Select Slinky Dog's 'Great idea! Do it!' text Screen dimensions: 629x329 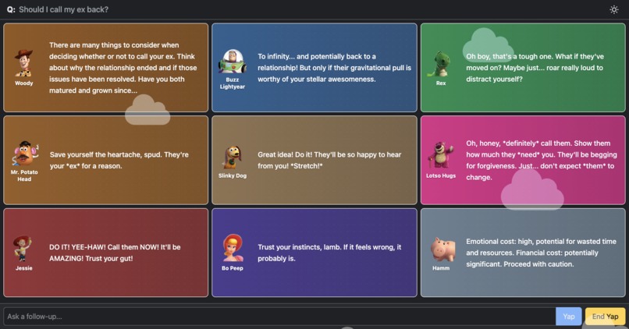click(329, 160)
